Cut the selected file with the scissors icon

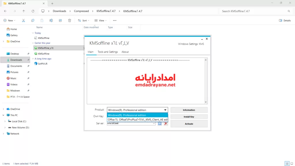[24, 20]
